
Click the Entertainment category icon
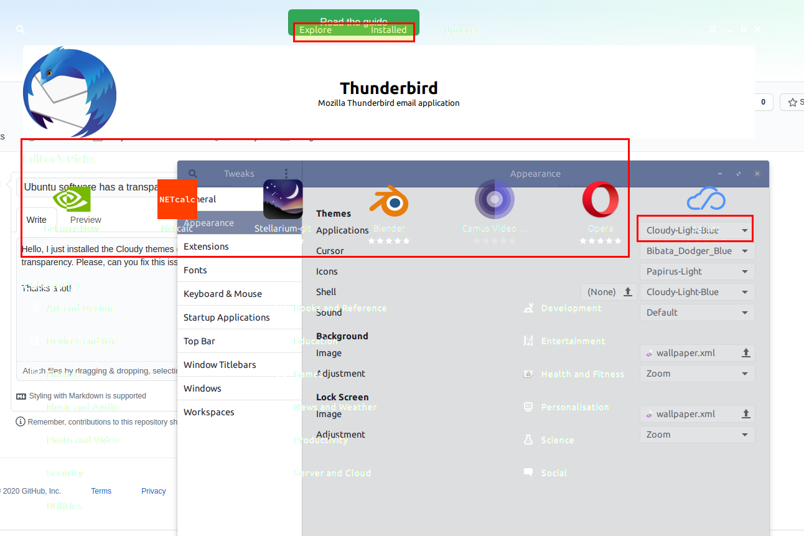(528, 341)
